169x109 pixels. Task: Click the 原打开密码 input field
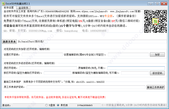[x=48, y=68]
